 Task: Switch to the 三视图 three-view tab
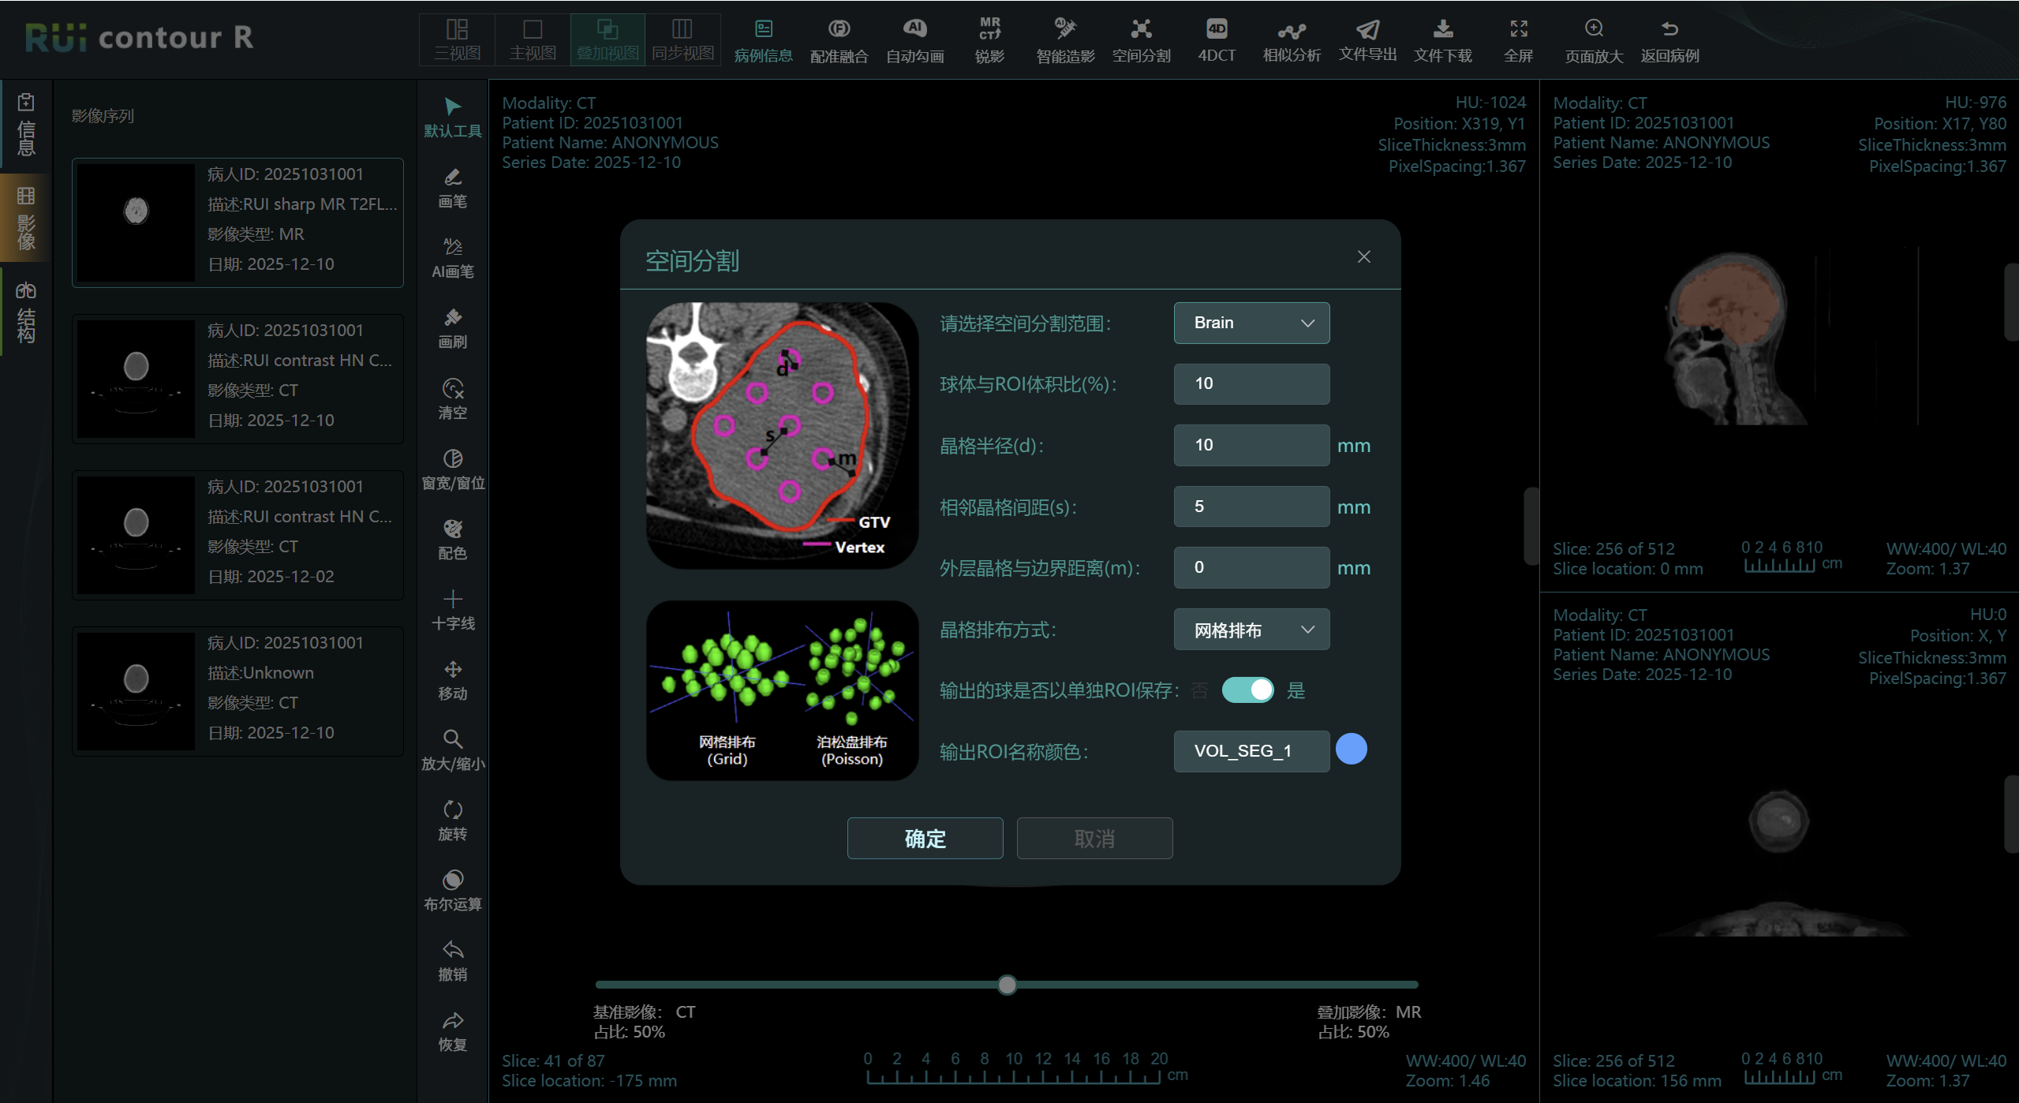coord(457,39)
